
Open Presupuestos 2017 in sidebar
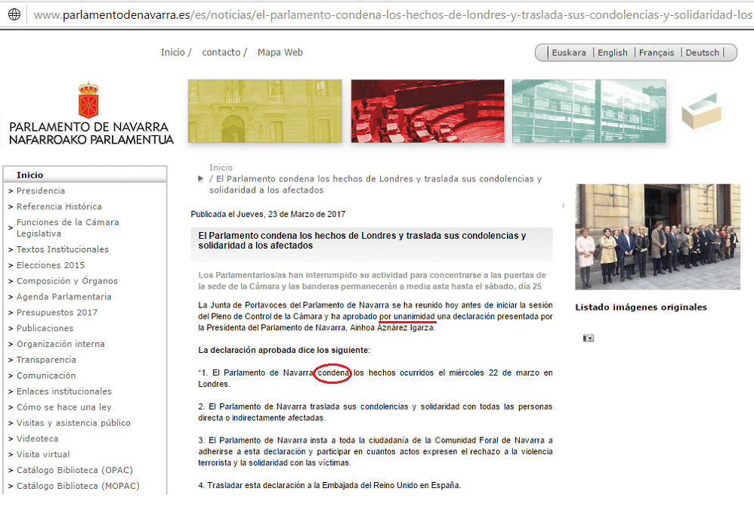coord(57,313)
